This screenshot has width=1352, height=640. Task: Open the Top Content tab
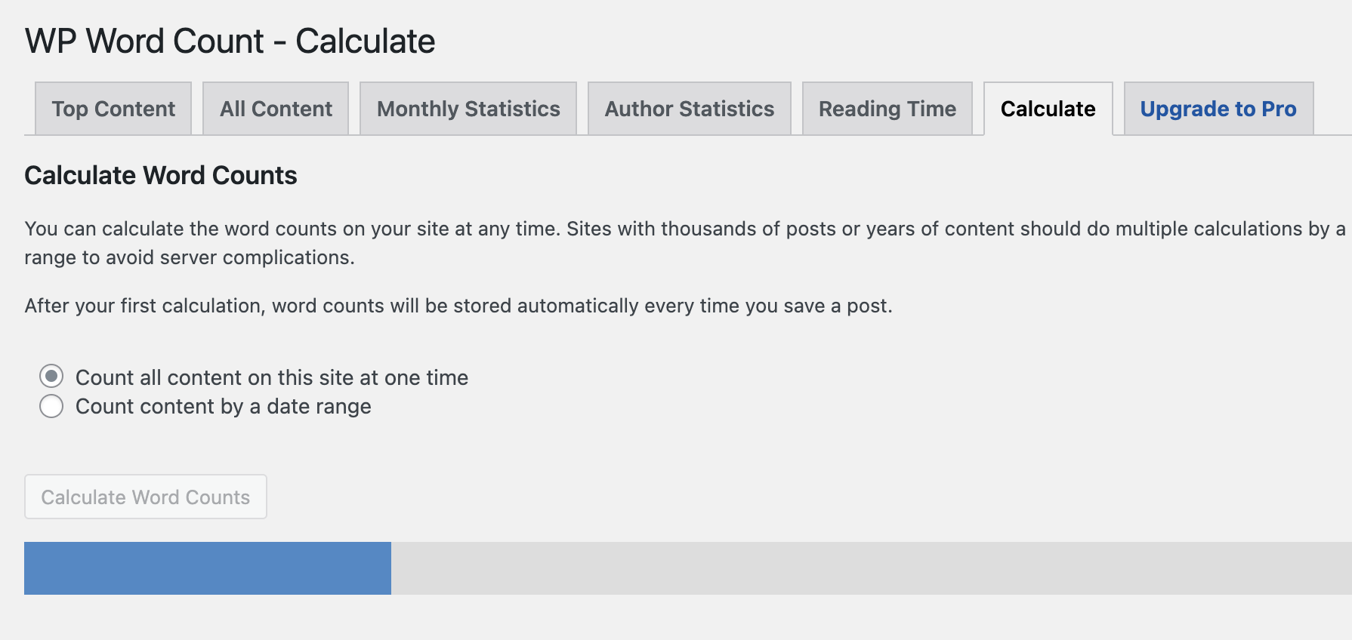pyautogui.click(x=113, y=109)
